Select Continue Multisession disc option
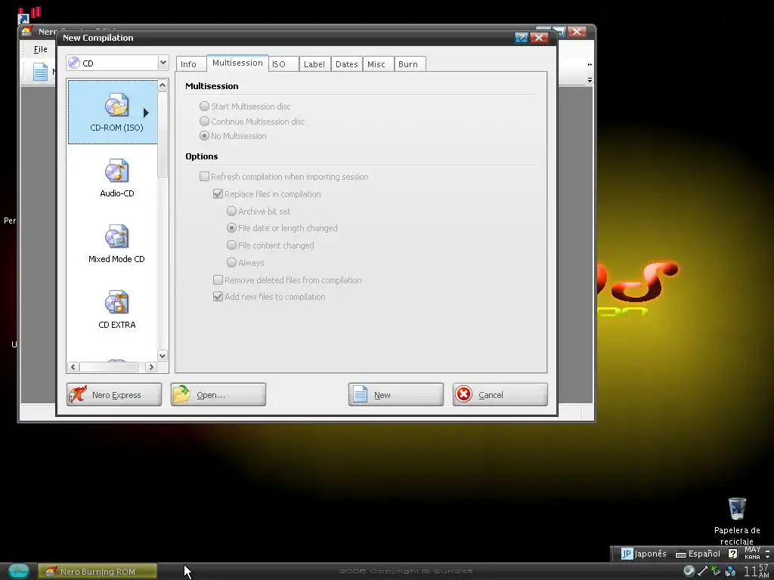Image resolution: width=774 pixels, height=580 pixels. (x=252, y=122)
